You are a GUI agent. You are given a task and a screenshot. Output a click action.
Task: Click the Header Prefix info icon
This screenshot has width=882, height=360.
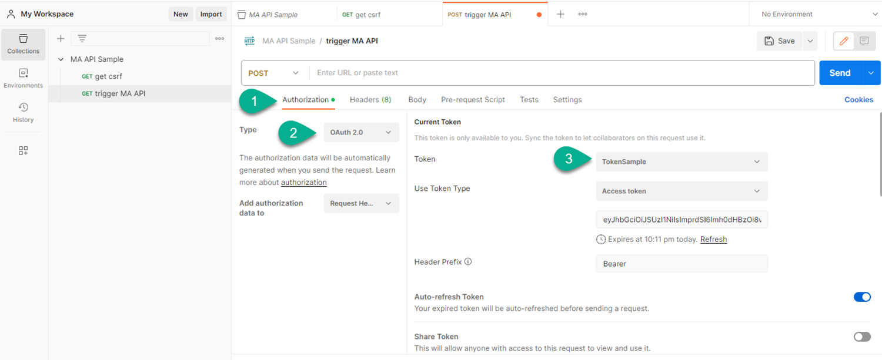[468, 262]
